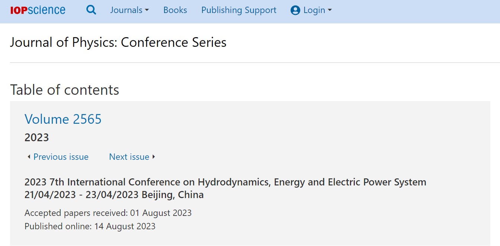Click the Published online date line

[x=90, y=226]
